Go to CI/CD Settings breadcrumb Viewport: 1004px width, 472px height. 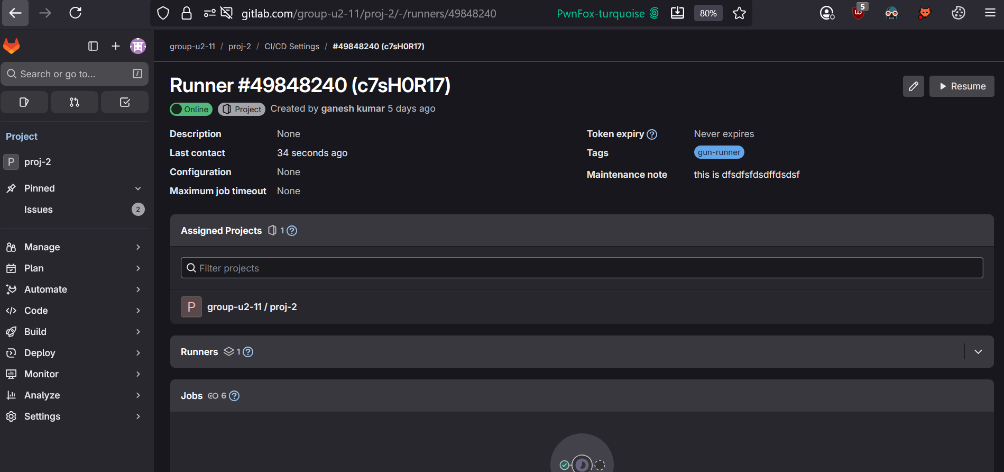[292, 47]
